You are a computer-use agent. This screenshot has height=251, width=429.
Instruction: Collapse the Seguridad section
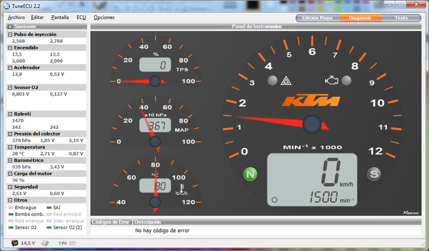[10, 187]
